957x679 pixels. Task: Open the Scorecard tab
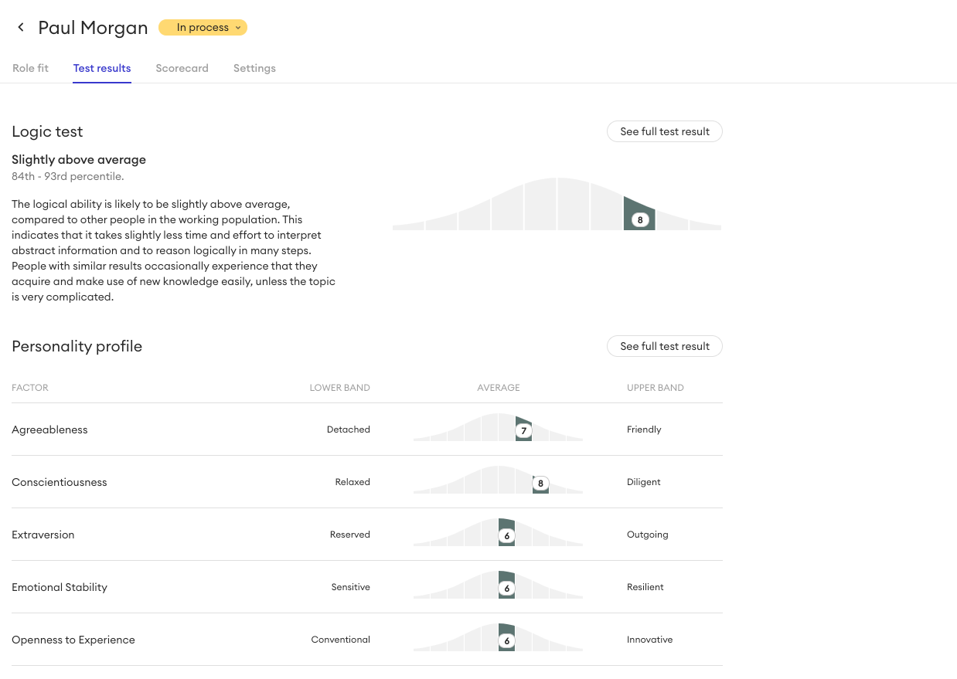coord(182,68)
